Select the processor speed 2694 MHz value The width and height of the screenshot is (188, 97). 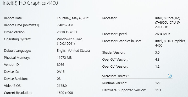[x=163, y=34]
